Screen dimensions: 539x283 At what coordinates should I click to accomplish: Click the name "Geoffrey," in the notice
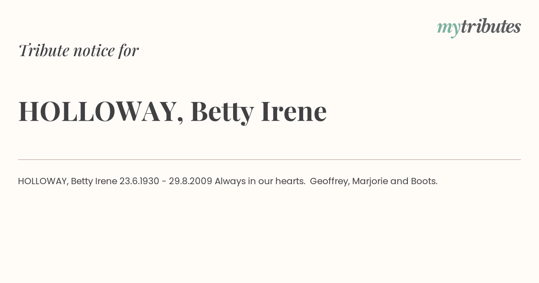point(330,181)
